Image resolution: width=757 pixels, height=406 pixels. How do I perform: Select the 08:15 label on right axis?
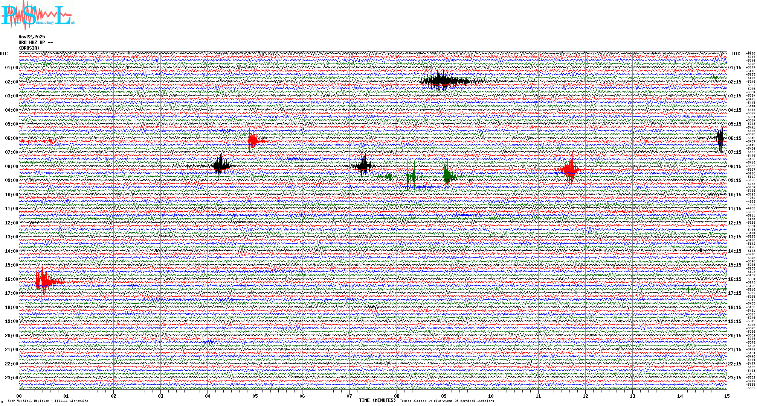tap(734, 167)
